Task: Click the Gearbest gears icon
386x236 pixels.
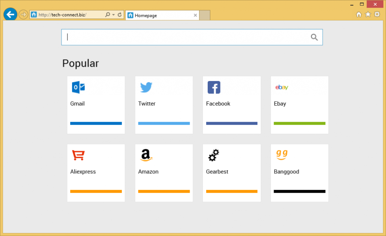Action: (x=214, y=155)
